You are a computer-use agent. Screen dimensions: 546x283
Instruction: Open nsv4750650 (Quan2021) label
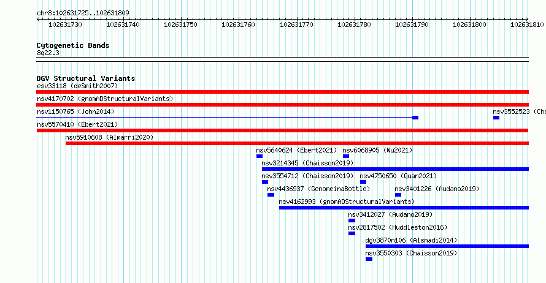398,176
